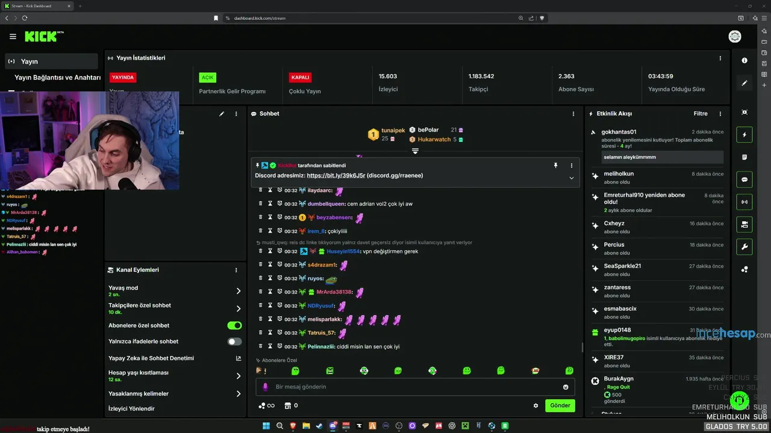Open the emoji picker in the message box
Image resolution: width=771 pixels, height=433 pixels.
566,387
